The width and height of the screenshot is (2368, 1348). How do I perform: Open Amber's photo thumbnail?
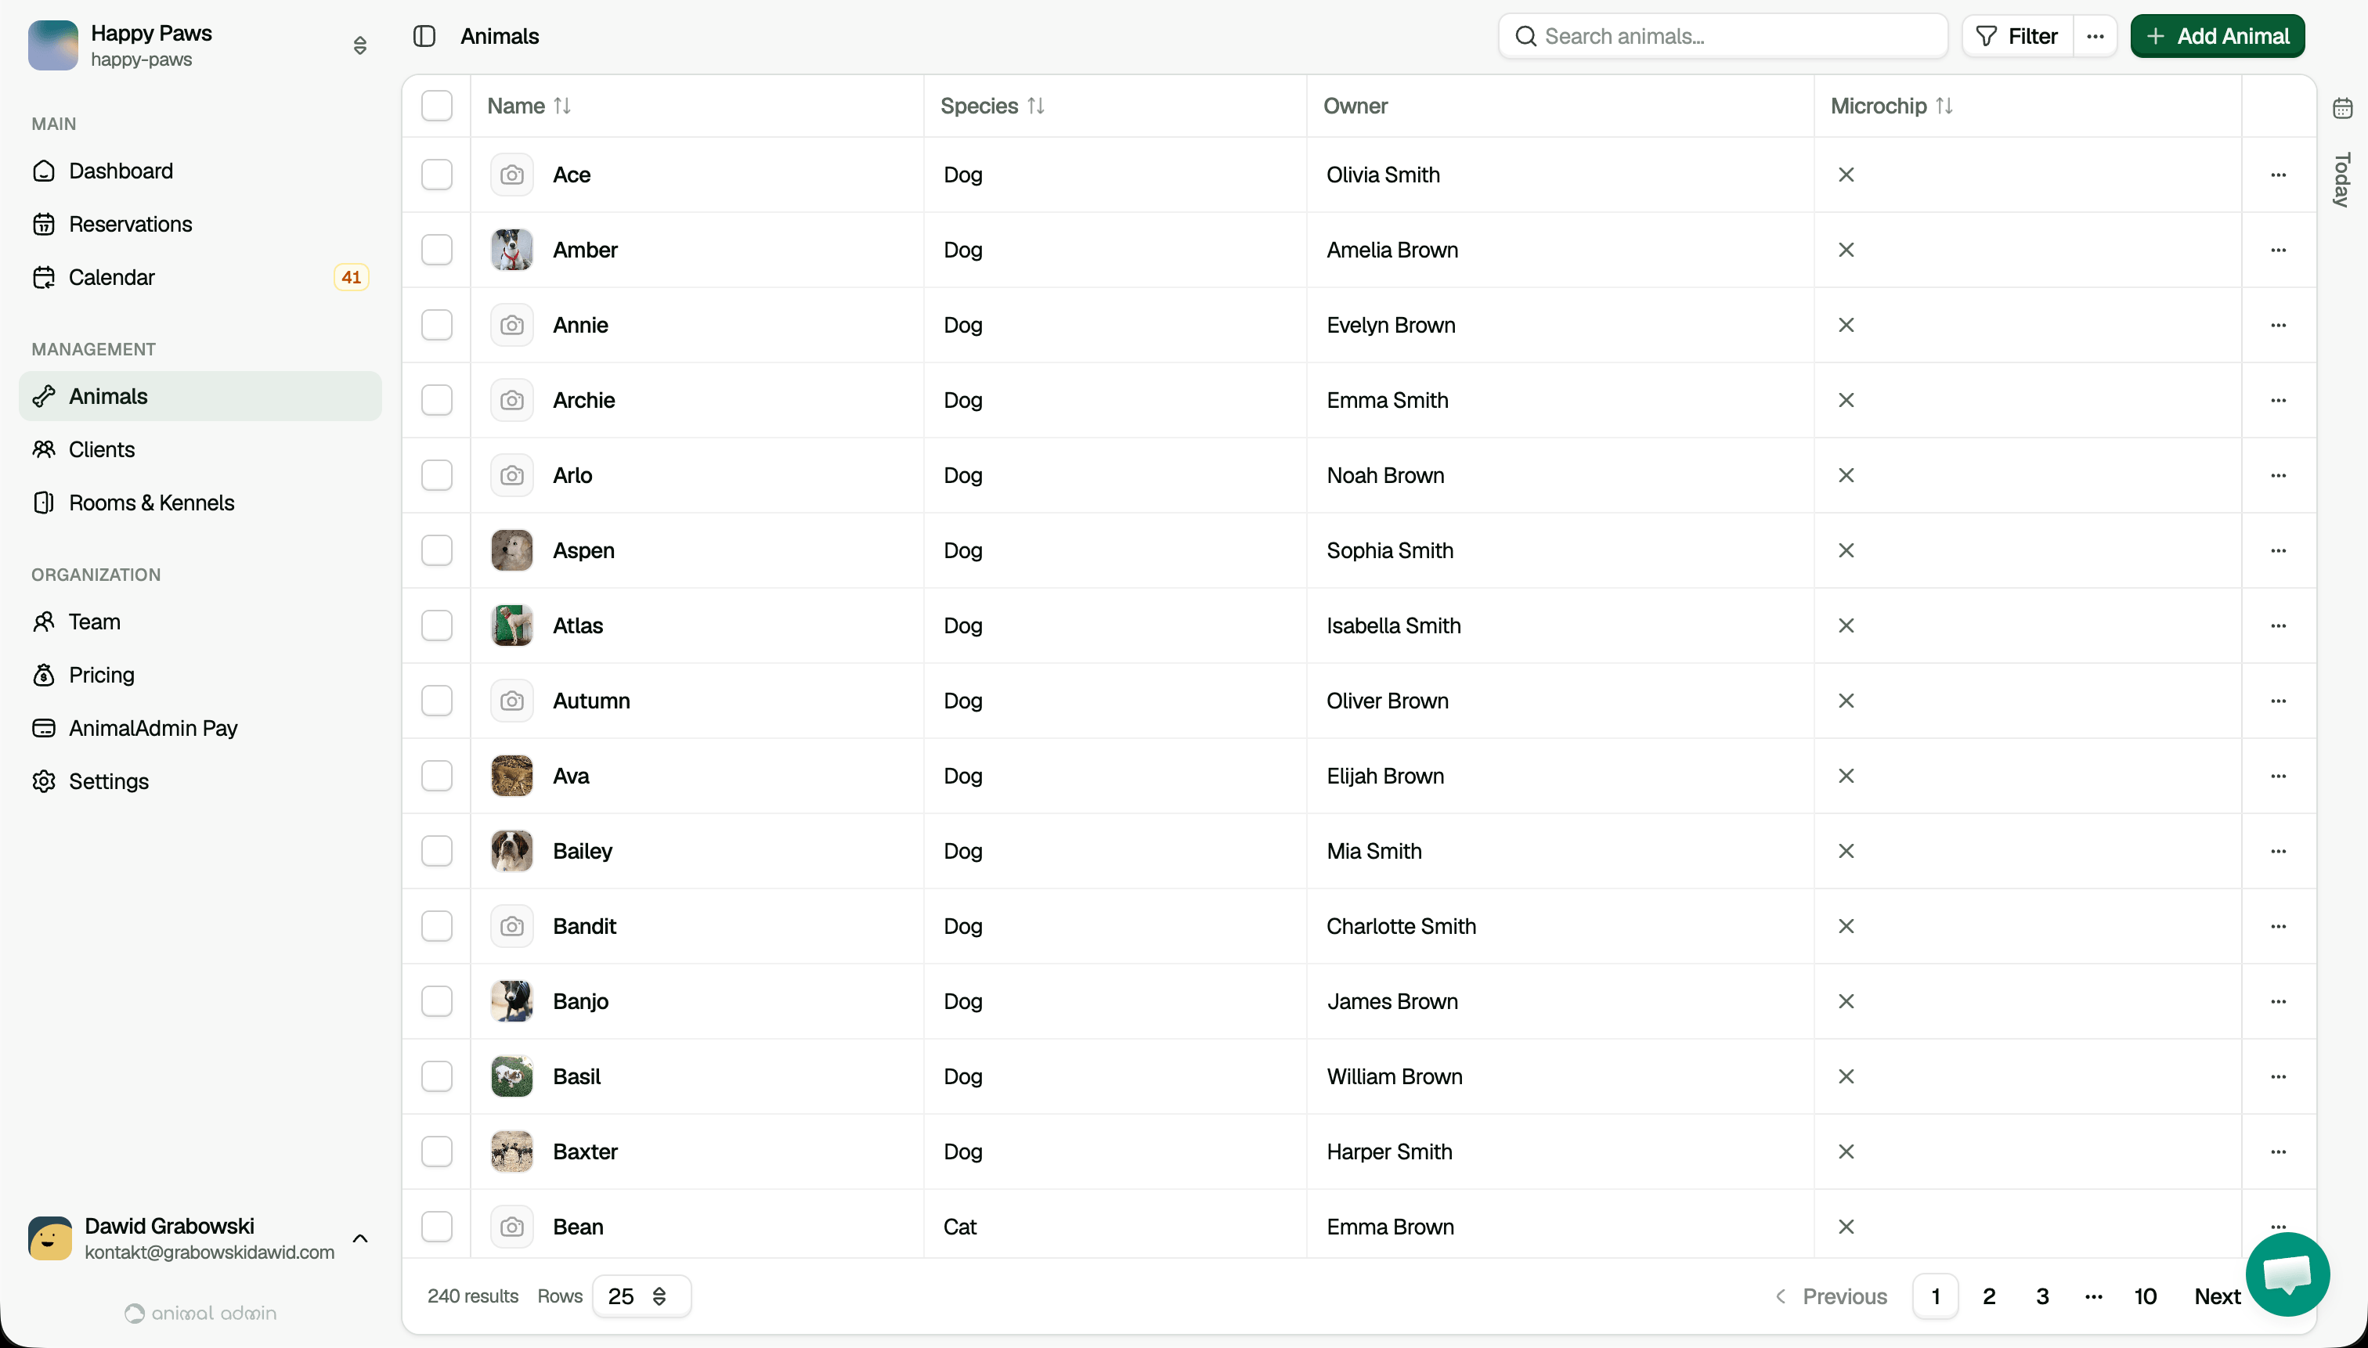tap(512, 250)
